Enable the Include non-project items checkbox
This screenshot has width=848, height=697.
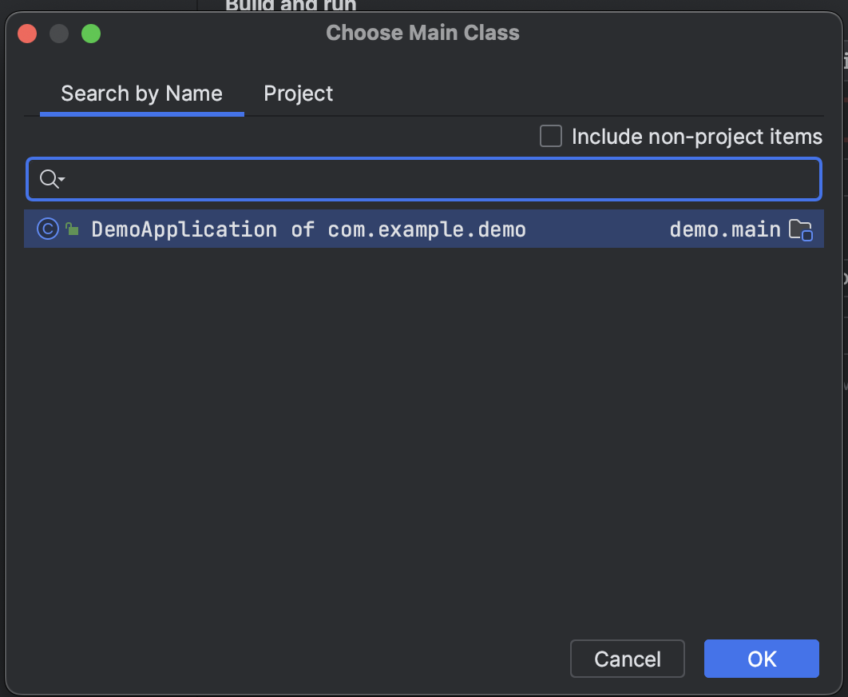tap(550, 136)
